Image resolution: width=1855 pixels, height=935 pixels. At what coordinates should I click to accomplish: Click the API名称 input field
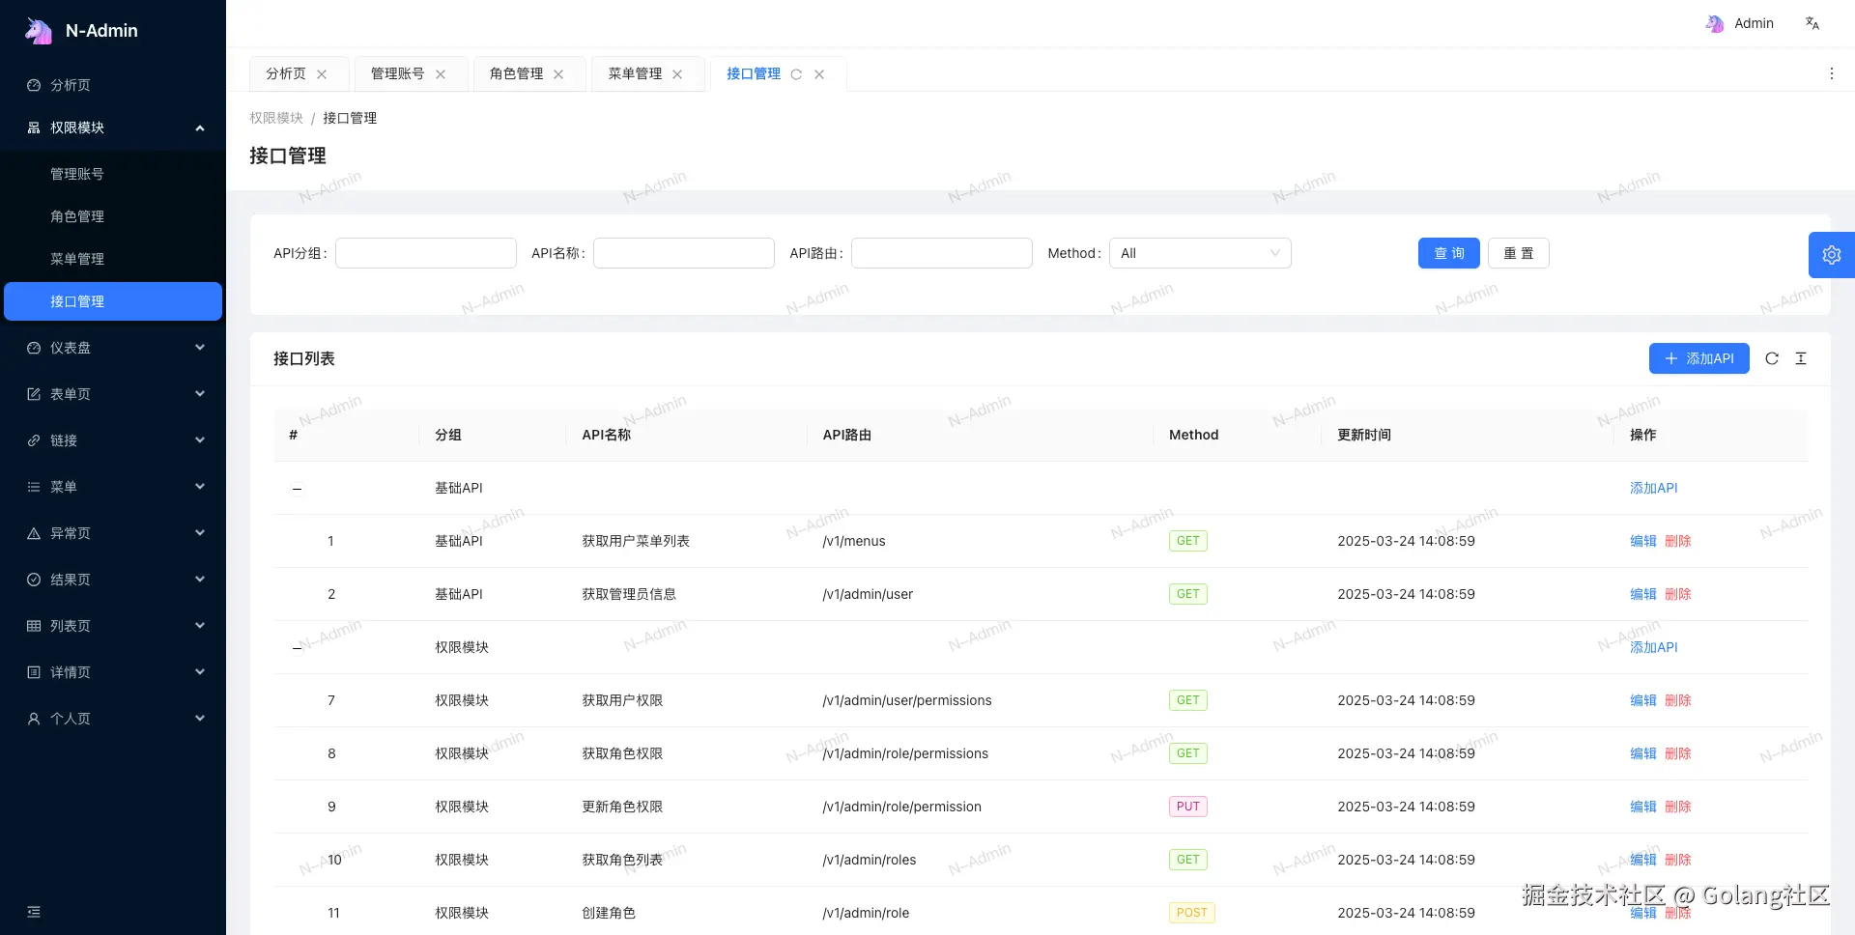[x=683, y=253]
